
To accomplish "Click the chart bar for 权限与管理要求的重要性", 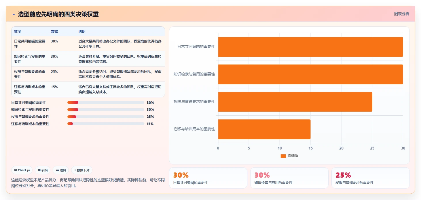I will [x=295, y=102].
